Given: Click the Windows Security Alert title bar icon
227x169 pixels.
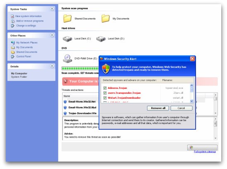Looking at the screenshot, I should click(101, 59).
